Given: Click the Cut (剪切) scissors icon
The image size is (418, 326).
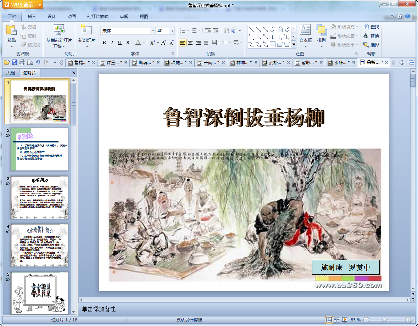Looking at the screenshot, I should click(23, 27).
